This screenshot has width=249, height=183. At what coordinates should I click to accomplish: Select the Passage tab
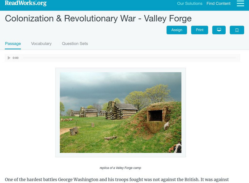pyautogui.click(x=13, y=44)
